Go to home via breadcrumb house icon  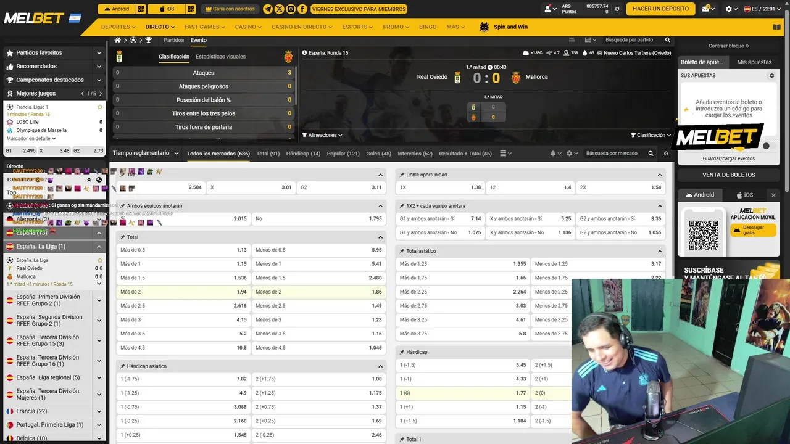pos(118,40)
